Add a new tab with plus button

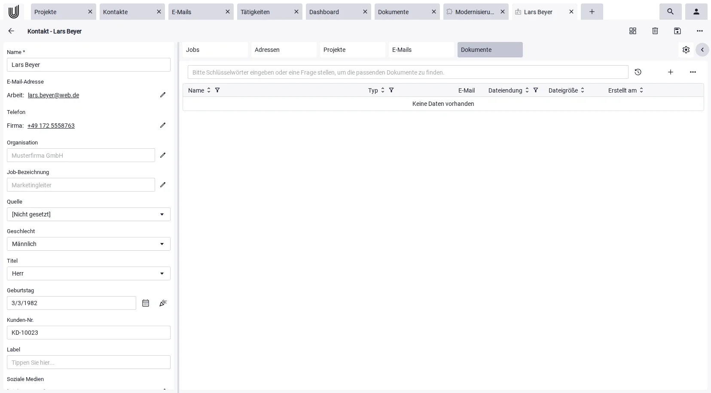(592, 12)
